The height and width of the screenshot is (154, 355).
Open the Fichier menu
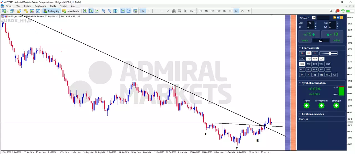click(9, 6)
